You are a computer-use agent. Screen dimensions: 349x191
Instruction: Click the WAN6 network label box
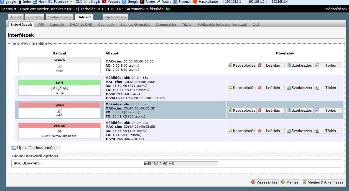pos(59,60)
